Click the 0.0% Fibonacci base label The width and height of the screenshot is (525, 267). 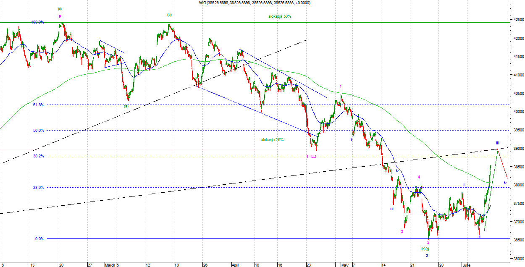coord(39,239)
